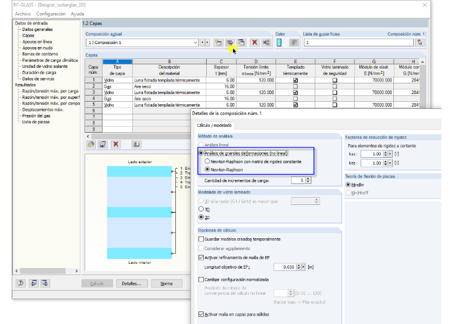Toggle laminated safety glass box for layer 1

pos(334,80)
